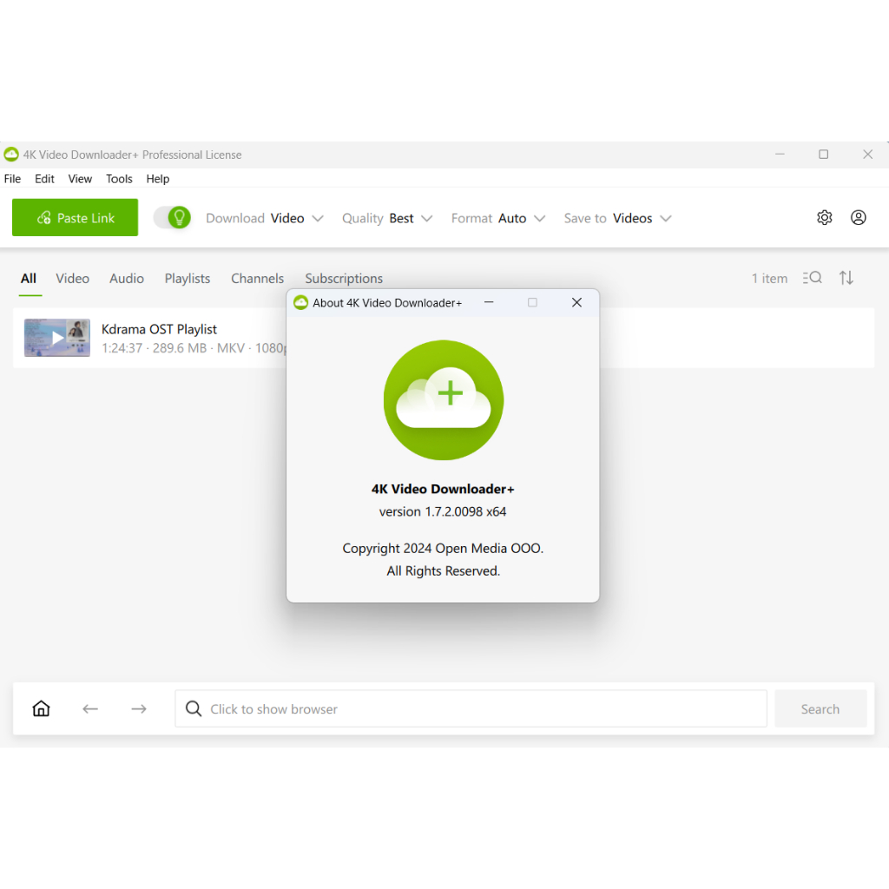Click the Search button
This screenshot has height=889, width=889.
[820, 708]
